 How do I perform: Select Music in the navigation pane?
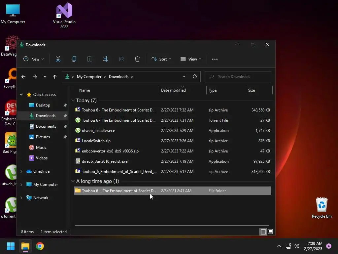click(x=43, y=148)
